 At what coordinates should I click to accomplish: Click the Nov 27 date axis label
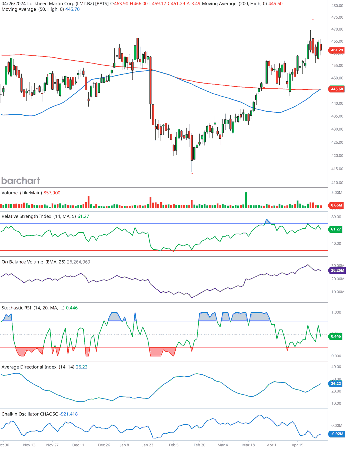pyautogui.click(x=52, y=445)
